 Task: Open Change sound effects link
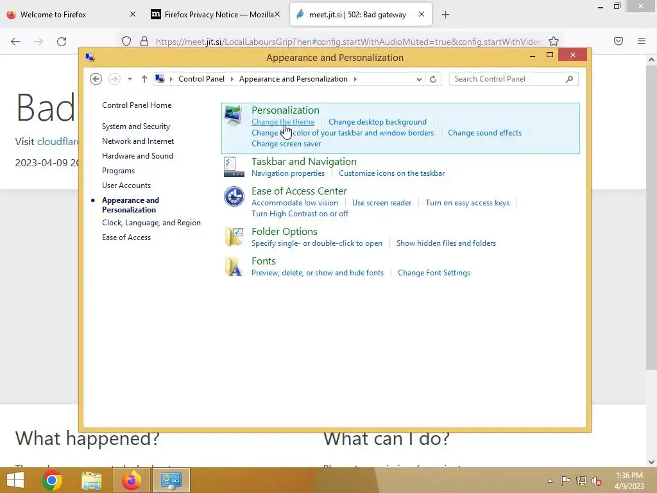point(485,132)
